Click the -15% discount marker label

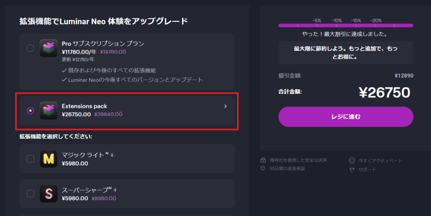[356, 21]
